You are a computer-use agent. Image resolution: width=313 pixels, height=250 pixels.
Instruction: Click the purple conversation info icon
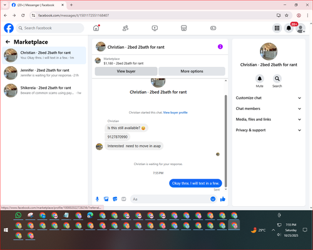click(x=220, y=47)
